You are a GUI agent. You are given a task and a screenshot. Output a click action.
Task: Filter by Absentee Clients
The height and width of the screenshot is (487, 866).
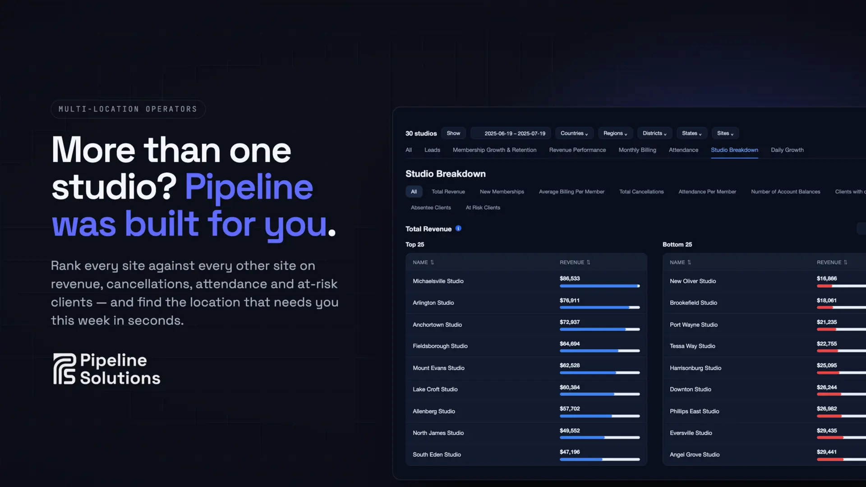point(431,207)
